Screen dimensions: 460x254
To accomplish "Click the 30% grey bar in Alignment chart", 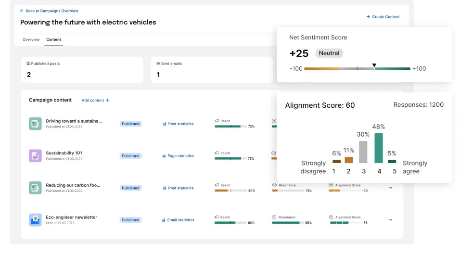I will pos(363,152).
